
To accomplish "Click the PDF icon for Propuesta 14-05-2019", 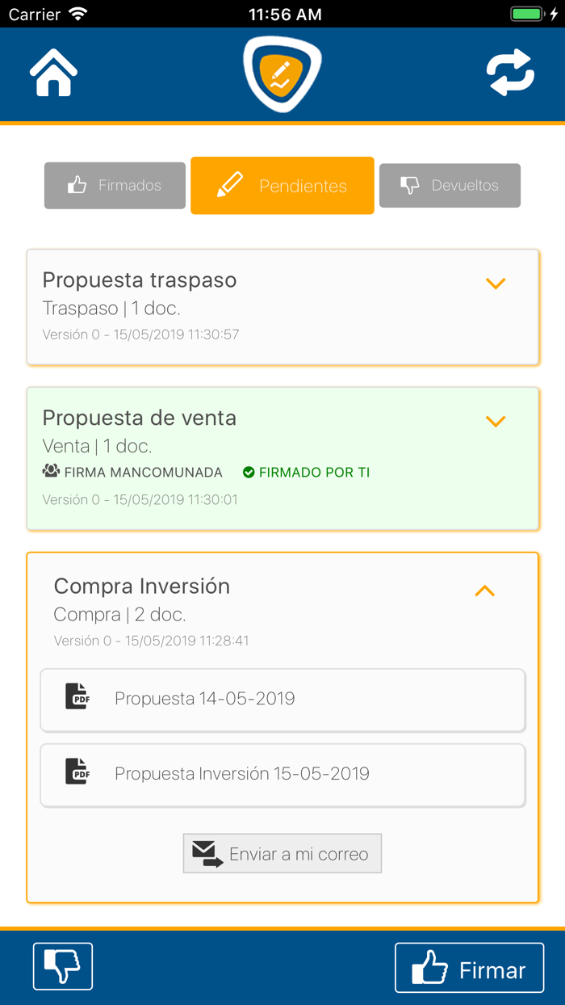I will pyautogui.click(x=77, y=696).
